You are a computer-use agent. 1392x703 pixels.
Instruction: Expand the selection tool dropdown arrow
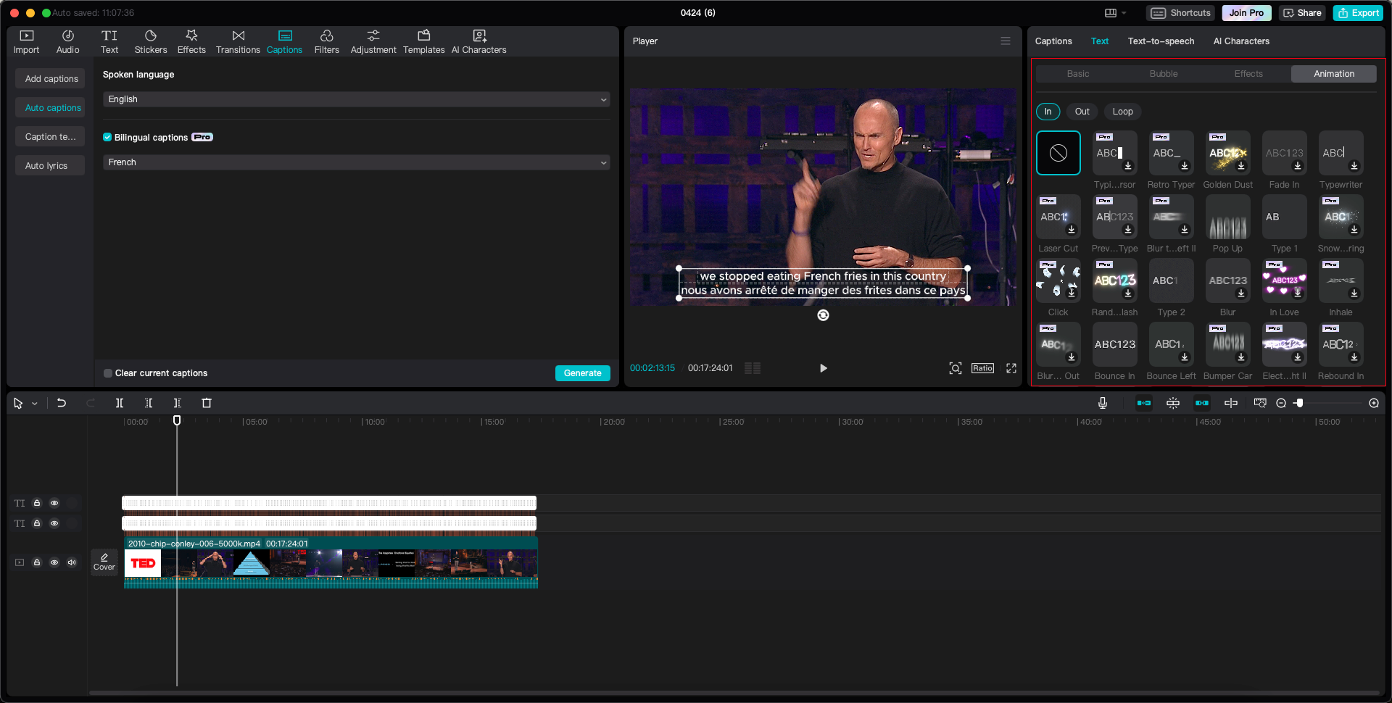[33, 403]
